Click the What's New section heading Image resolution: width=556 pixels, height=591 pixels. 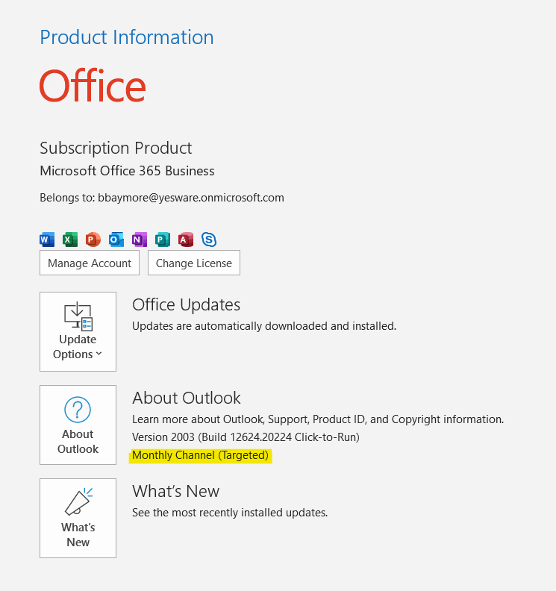(175, 491)
